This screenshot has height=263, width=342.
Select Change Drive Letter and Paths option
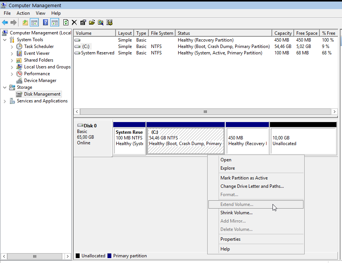(252, 186)
